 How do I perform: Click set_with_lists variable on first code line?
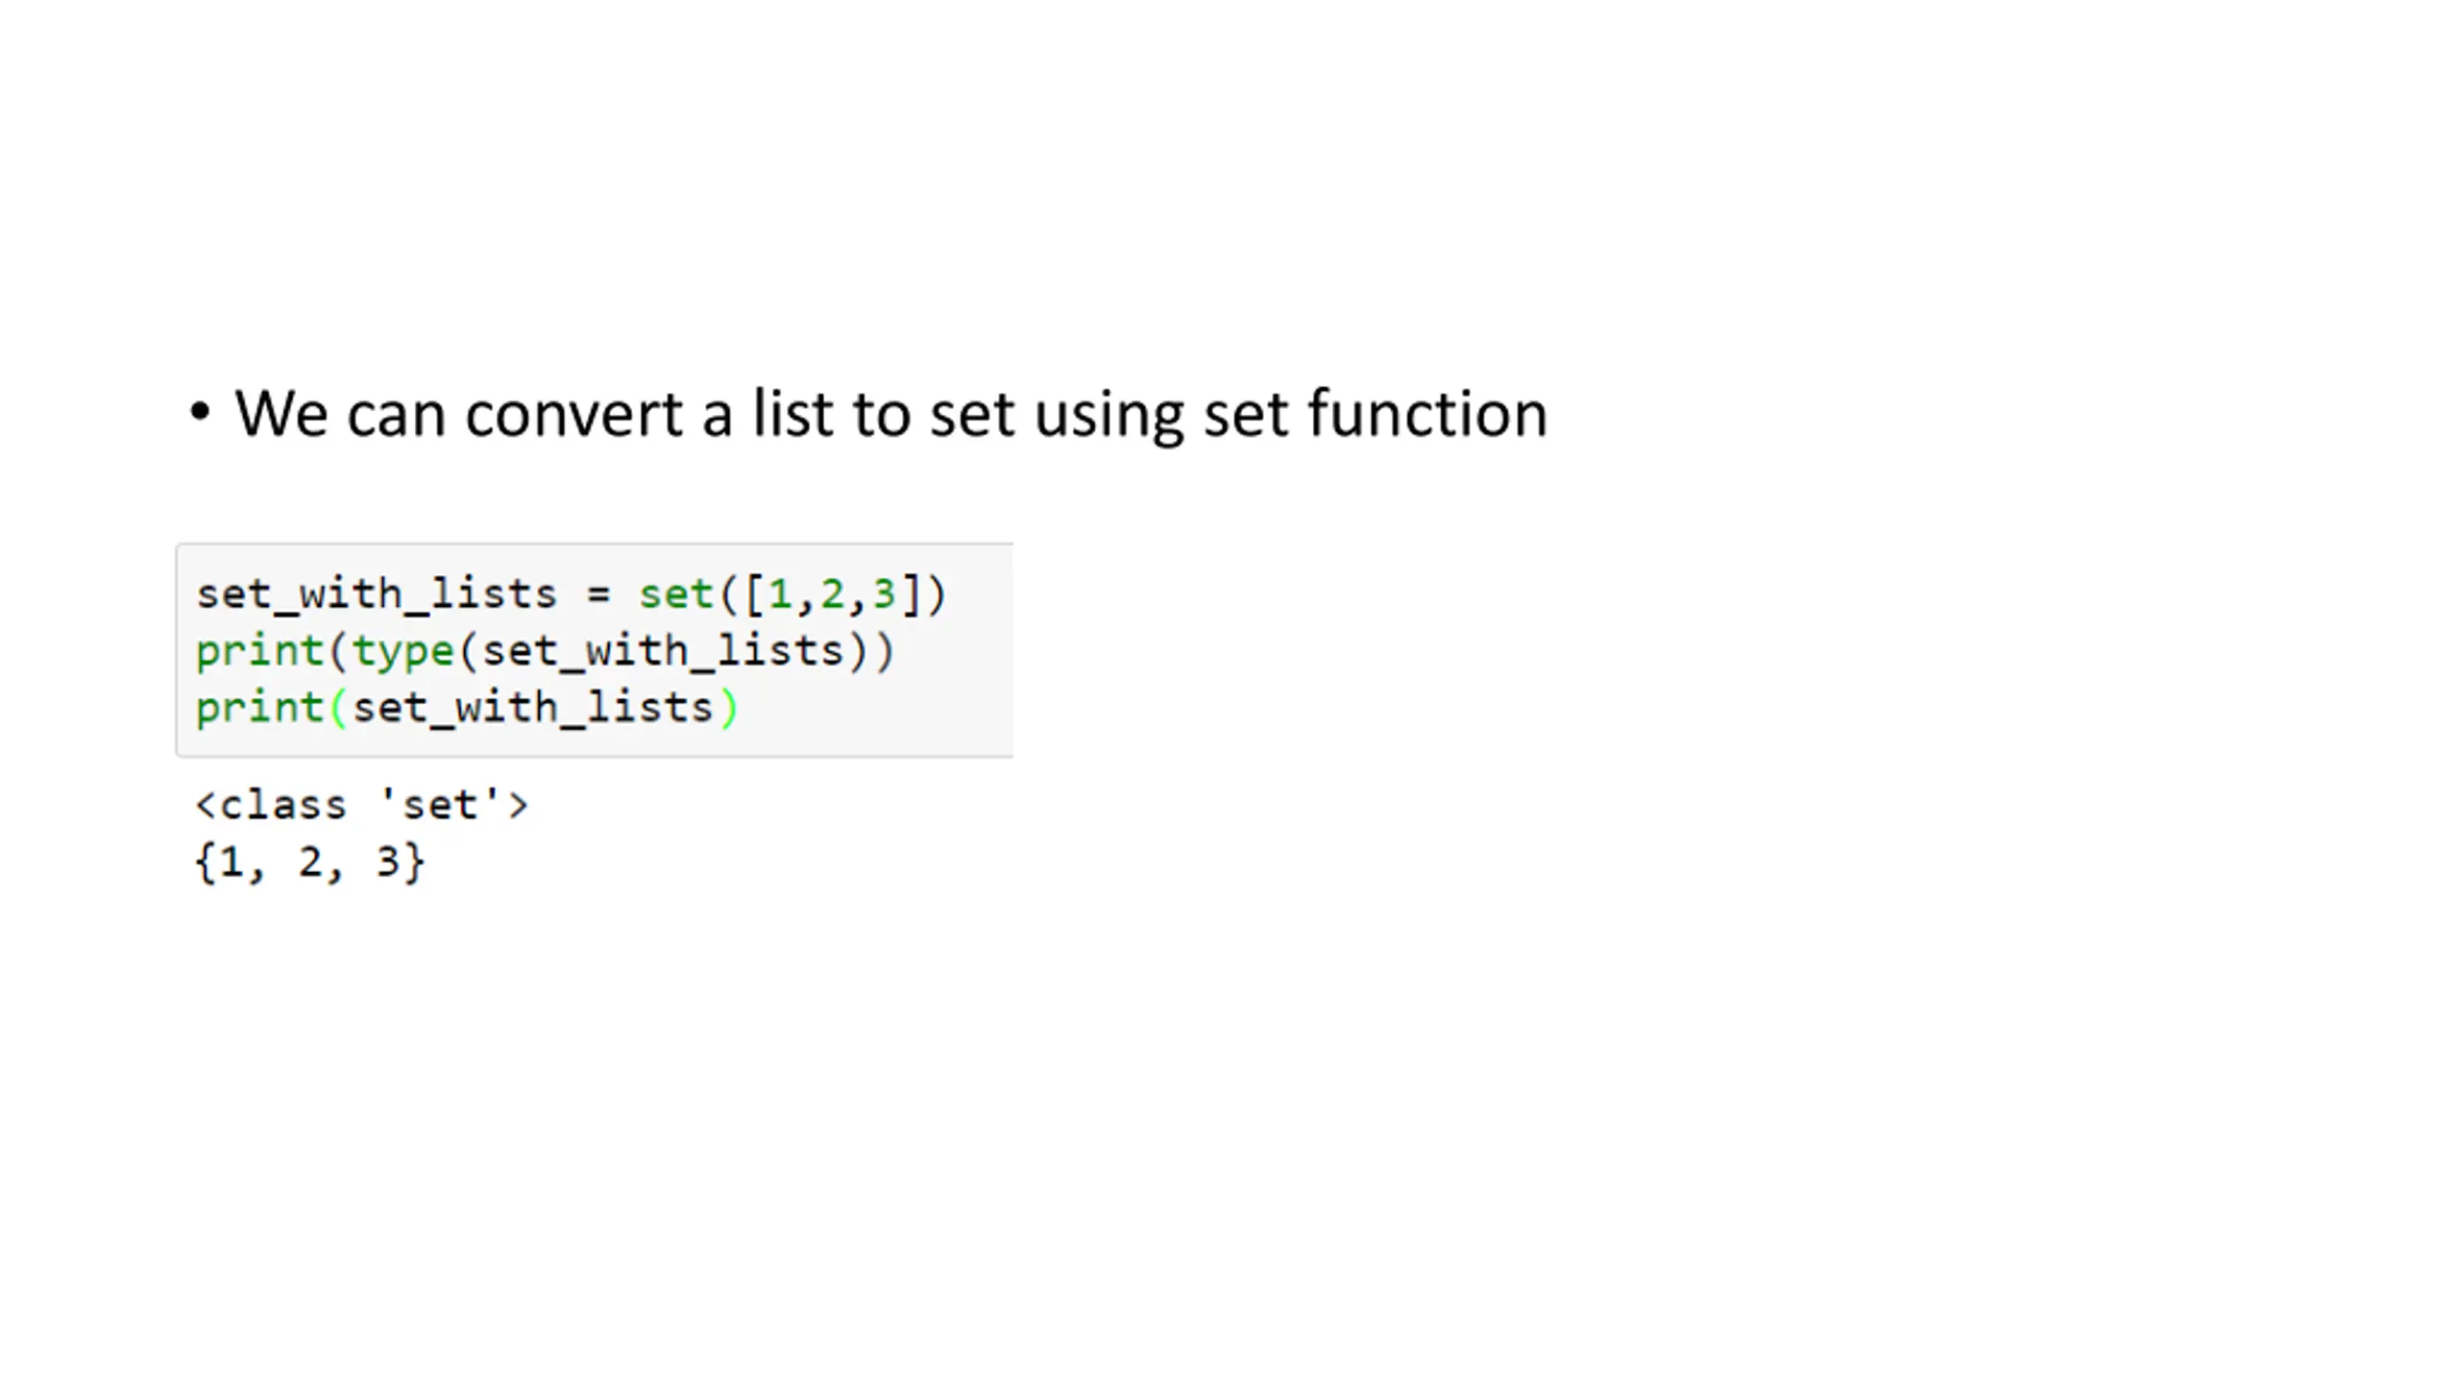(377, 594)
